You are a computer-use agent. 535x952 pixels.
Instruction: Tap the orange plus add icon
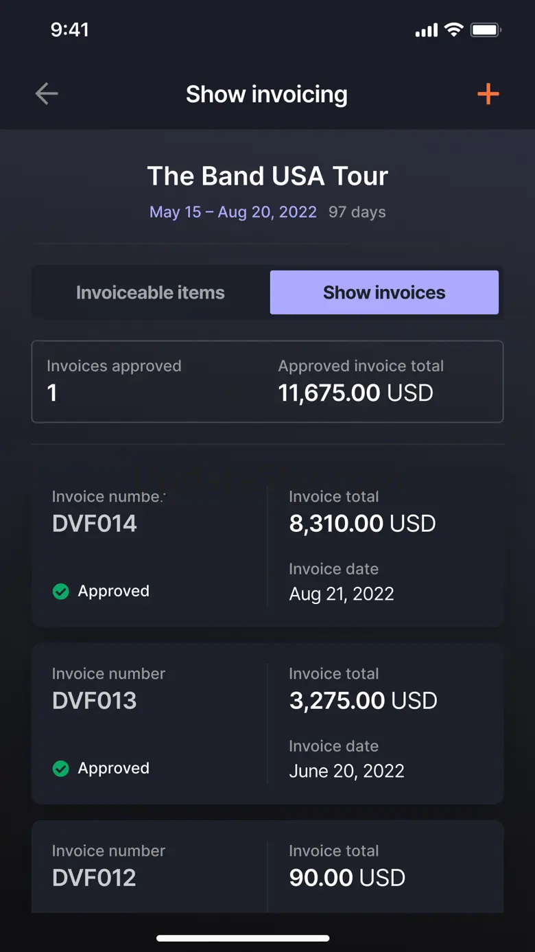488,94
